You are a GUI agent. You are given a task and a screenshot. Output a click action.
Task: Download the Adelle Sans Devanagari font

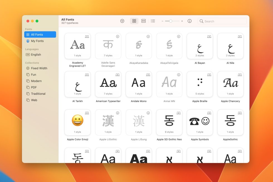pos(118,37)
